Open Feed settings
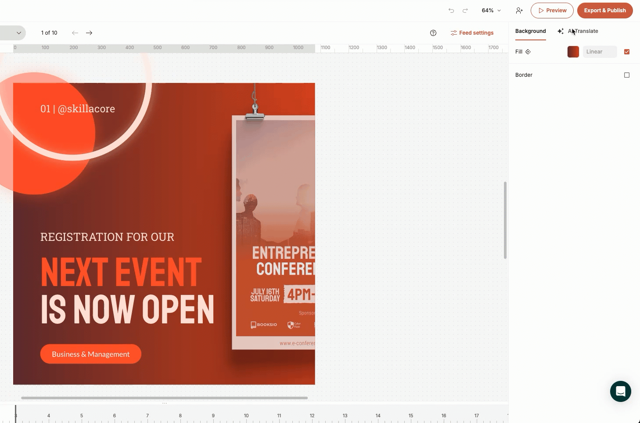The width and height of the screenshot is (640, 423). pyautogui.click(x=472, y=33)
